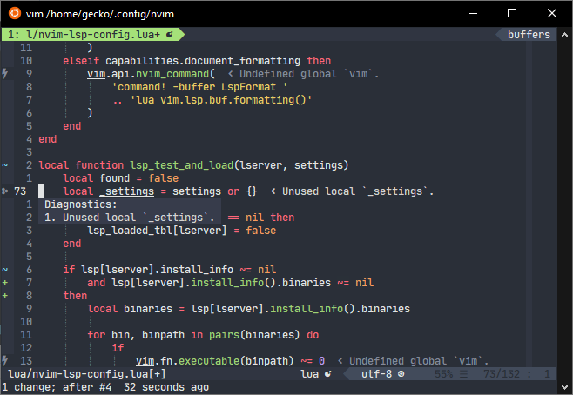The height and width of the screenshot is (395, 573).
Task: Click the 55% position indicator
Action: (443, 374)
